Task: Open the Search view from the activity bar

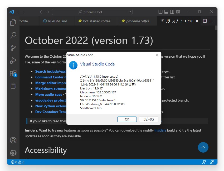Action: point(13,35)
